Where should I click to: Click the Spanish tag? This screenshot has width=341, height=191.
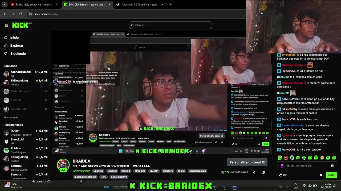point(98,171)
